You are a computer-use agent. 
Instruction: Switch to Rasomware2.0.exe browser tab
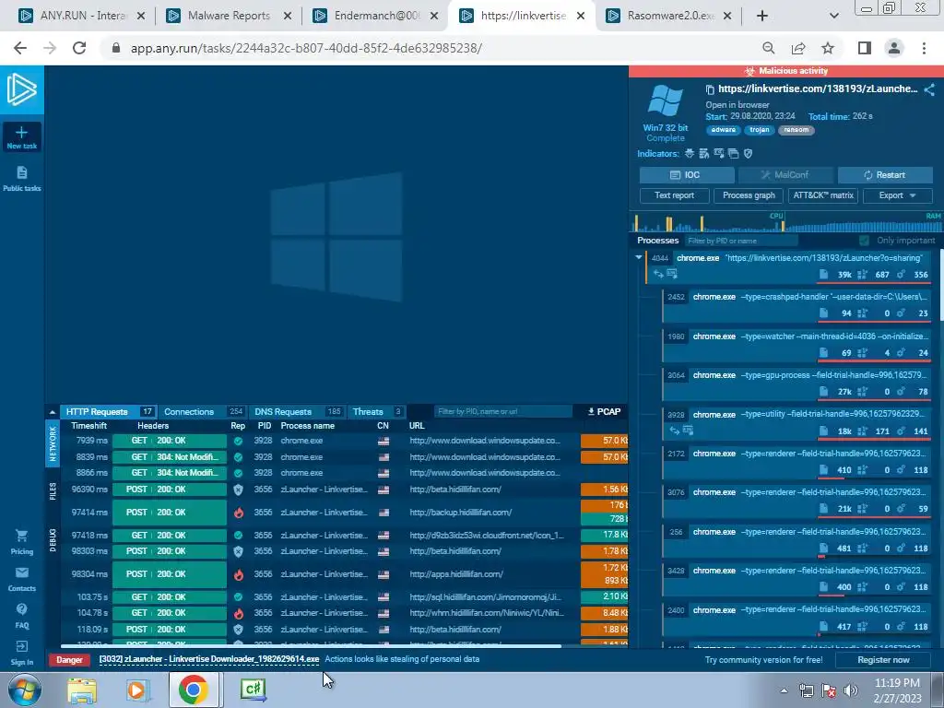(x=670, y=16)
